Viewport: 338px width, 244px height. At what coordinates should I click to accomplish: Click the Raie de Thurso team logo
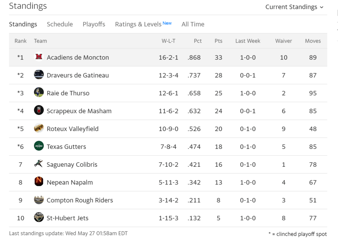39,93
